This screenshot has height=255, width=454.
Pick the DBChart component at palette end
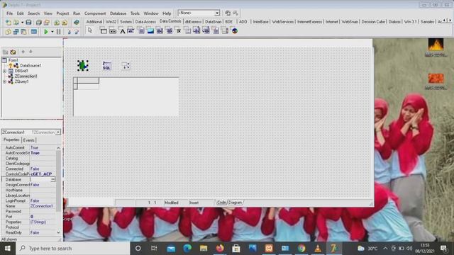(x=235, y=30)
